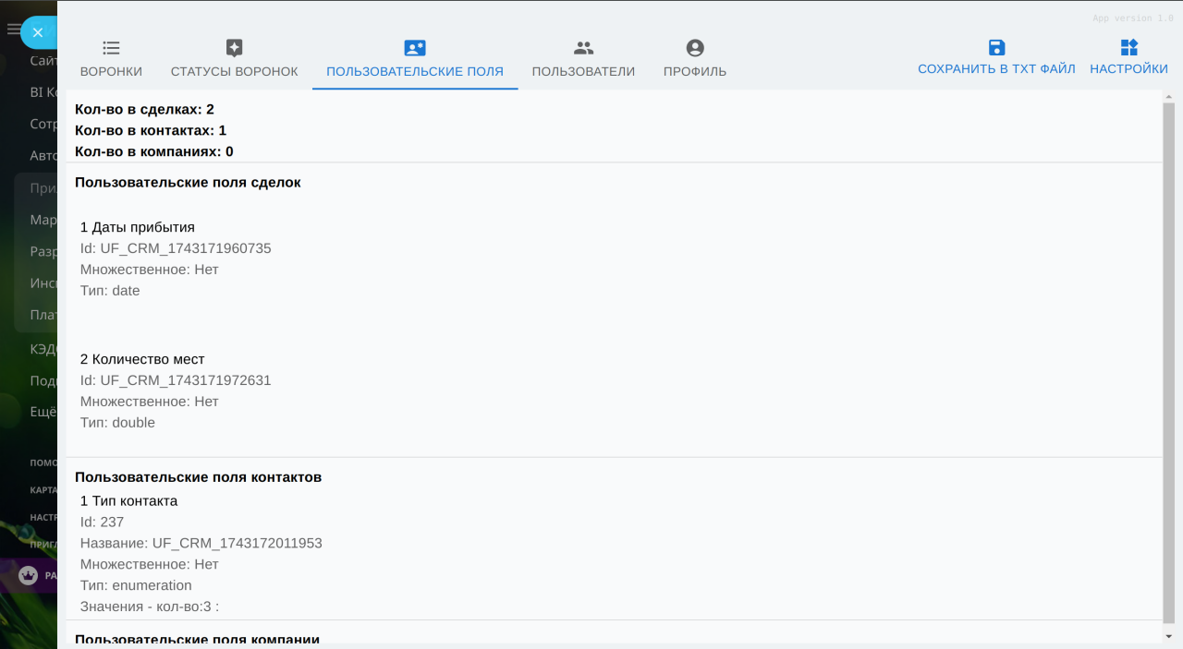Click heading 'Пользовательские поля контактов'

pyautogui.click(x=198, y=477)
